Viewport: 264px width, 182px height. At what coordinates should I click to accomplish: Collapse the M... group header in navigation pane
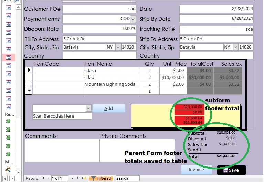[9, 162]
